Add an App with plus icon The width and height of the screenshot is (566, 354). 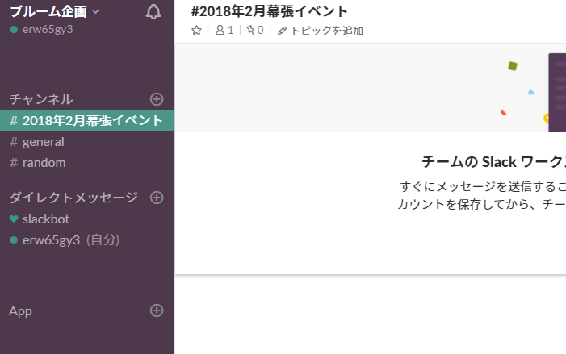point(157,310)
